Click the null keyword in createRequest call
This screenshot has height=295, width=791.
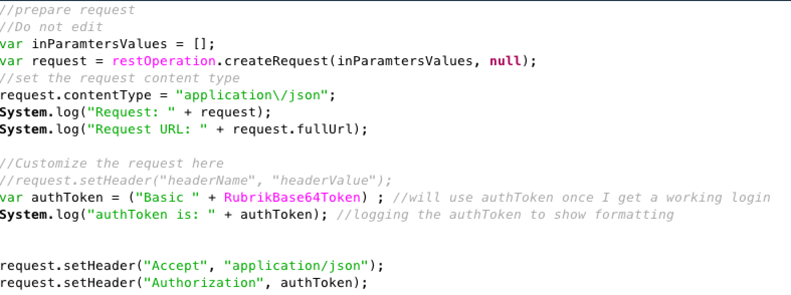click(505, 61)
